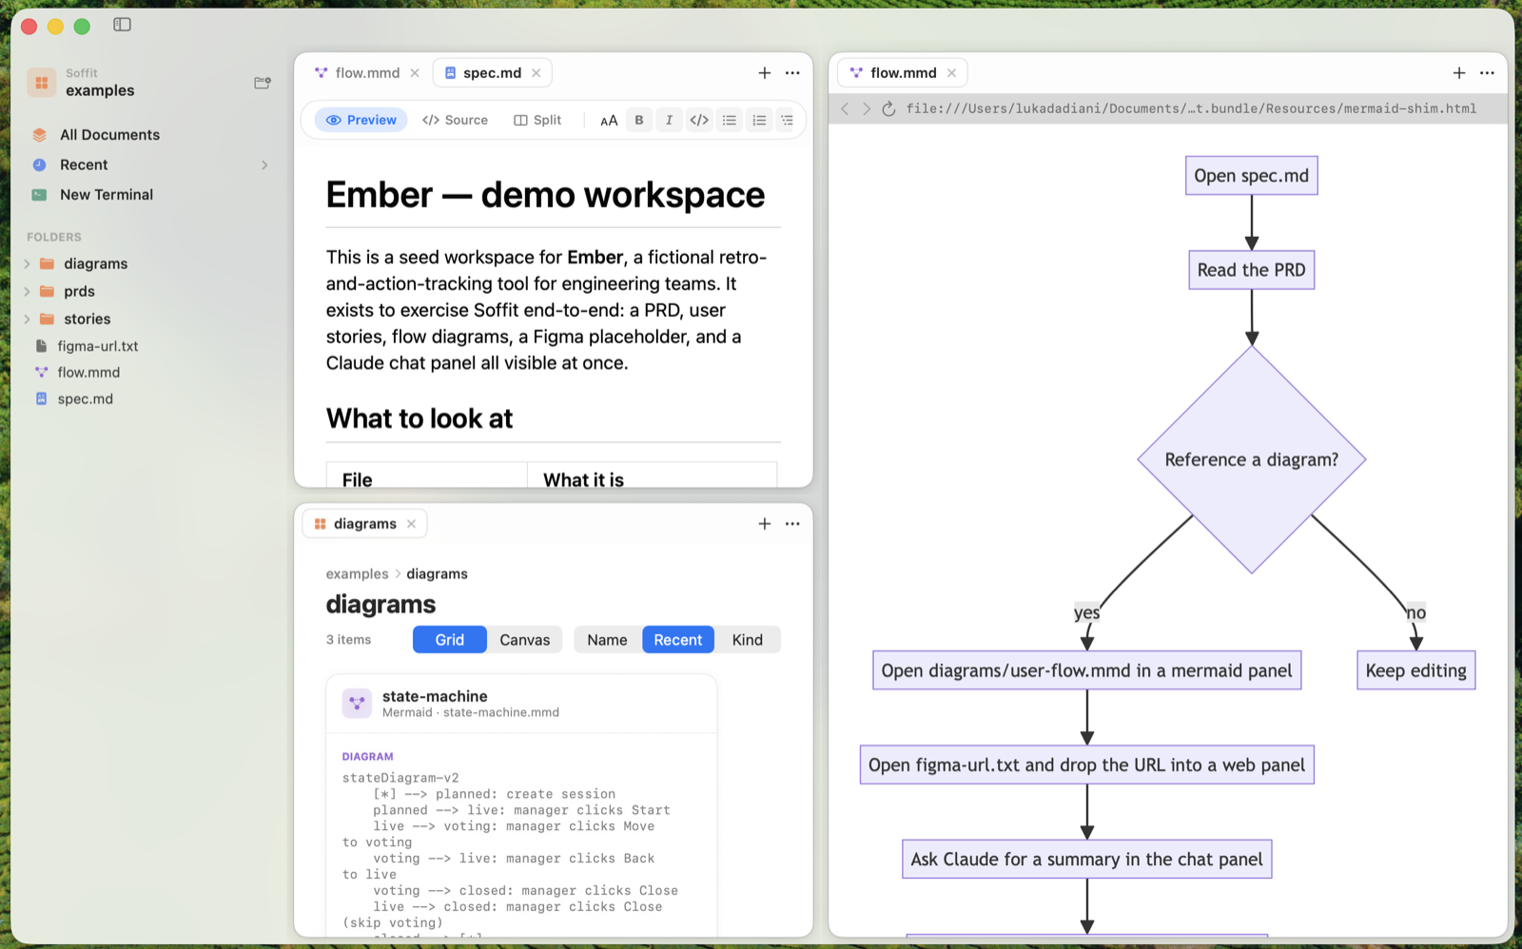1522x949 pixels.
Task: Sort items by Kind
Action: pos(748,640)
